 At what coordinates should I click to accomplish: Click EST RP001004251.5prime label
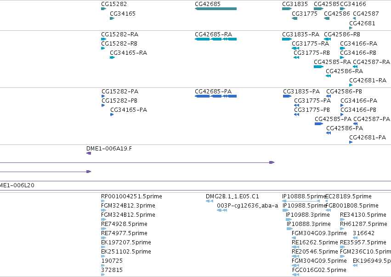coord(131,196)
